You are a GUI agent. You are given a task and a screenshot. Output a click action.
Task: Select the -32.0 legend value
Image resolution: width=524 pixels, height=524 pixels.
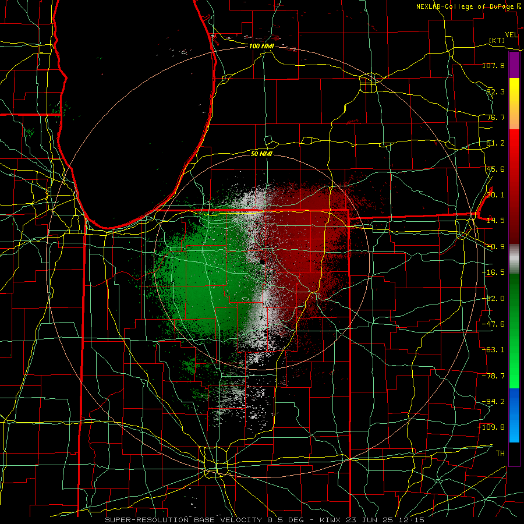pyautogui.click(x=493, y=299)
